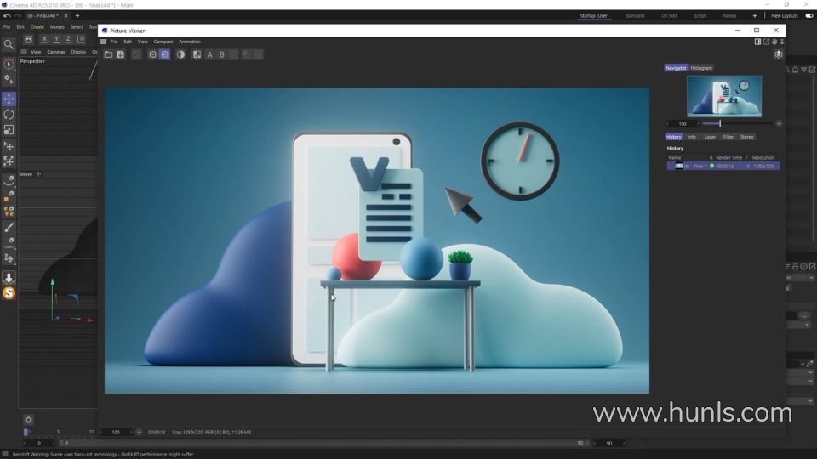This screenshot has width=817, height=459.
Task: Switch to the Script layout
Action: click(700, 16)
